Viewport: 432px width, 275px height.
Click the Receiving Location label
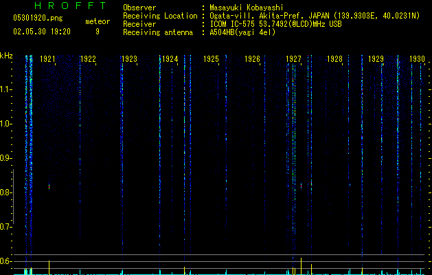coord(160,16)
